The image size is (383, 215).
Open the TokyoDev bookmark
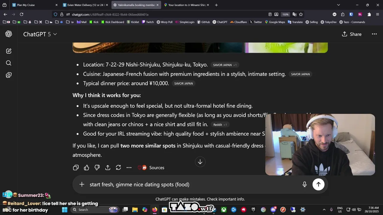point(329,22)
